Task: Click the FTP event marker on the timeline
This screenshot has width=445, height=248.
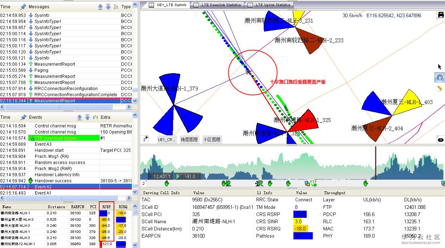Action: coord(313,183)
